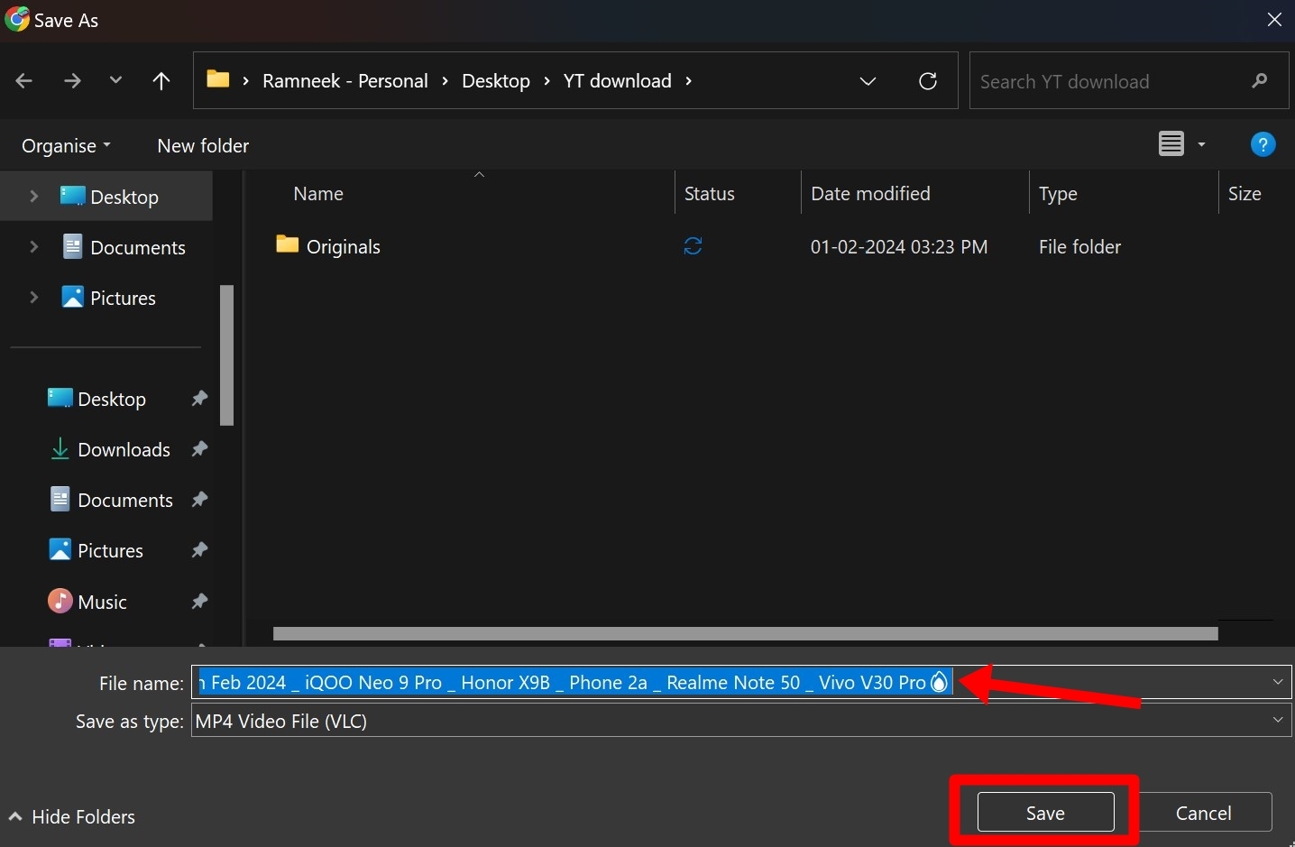The height and width of the screenshot is (847, 1295).
Task: Click pin icon beside pinned Pictures
Action: (199, 549)
